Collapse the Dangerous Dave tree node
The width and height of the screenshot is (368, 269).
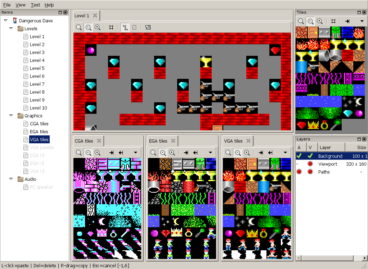[x=6, y=21]
